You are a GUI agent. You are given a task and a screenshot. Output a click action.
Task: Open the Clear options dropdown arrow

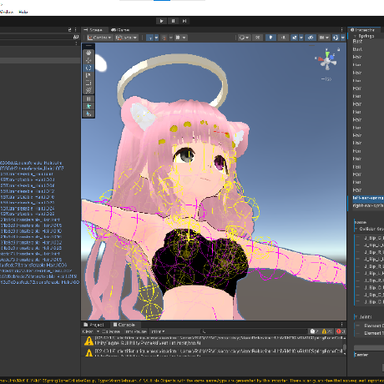(x=98, y=331)
